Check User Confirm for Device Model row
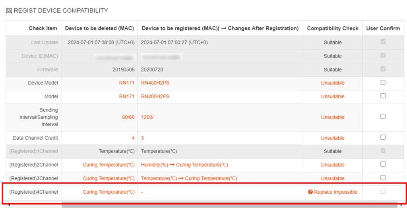 [383, 82]
